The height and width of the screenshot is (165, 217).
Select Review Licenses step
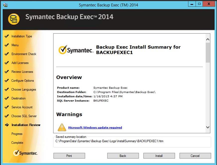22,72
